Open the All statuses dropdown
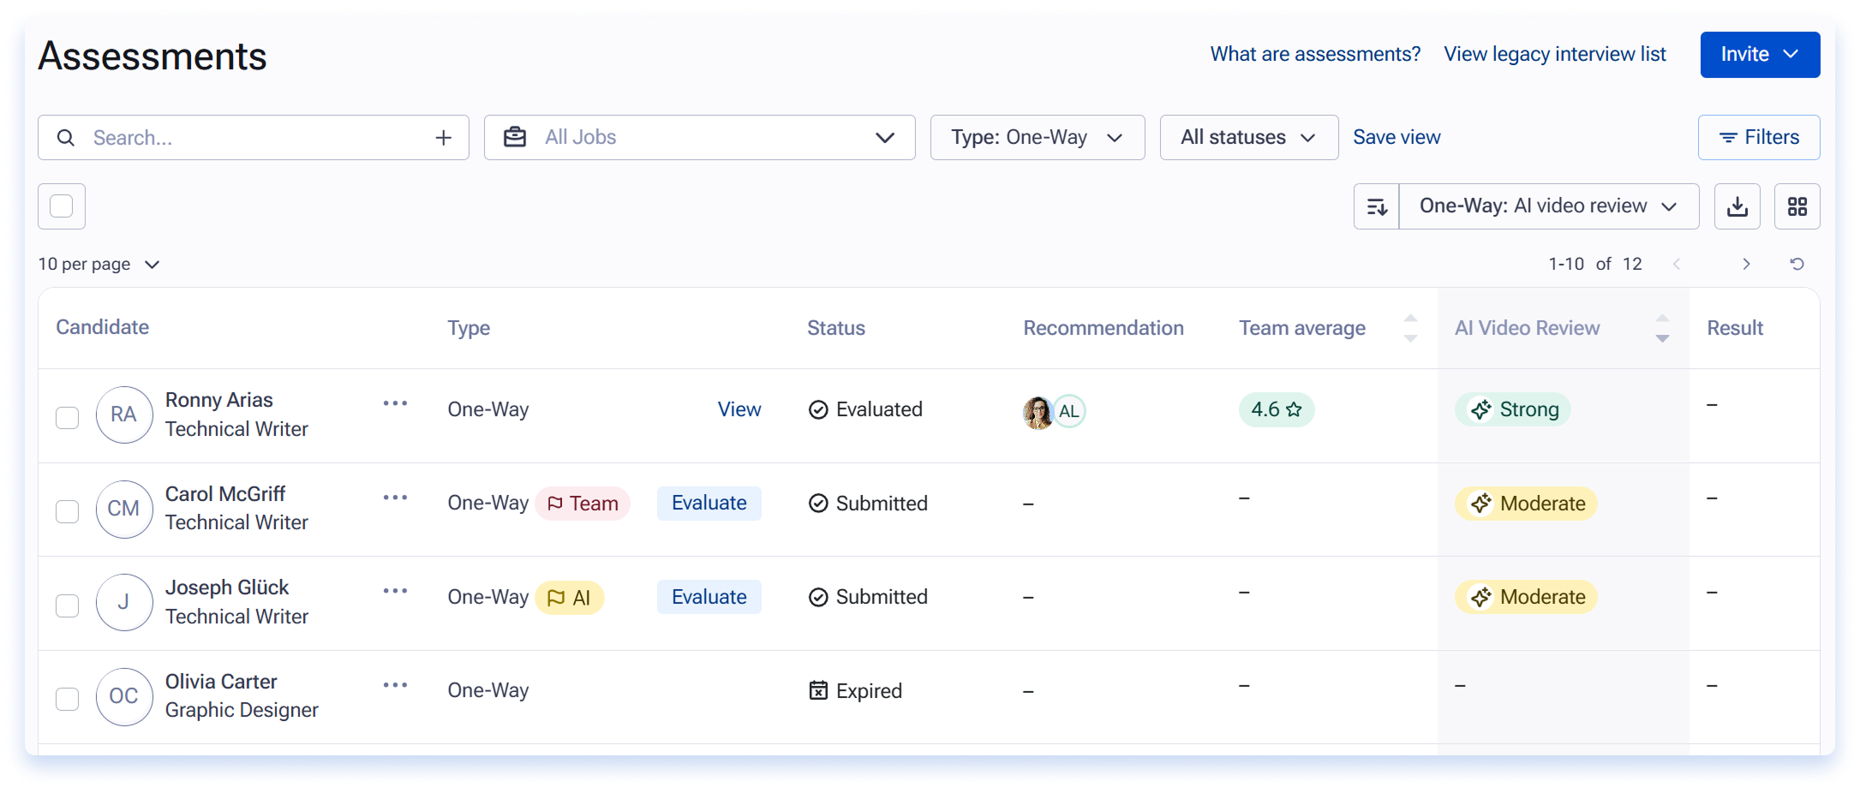 tap(1248, 138)
